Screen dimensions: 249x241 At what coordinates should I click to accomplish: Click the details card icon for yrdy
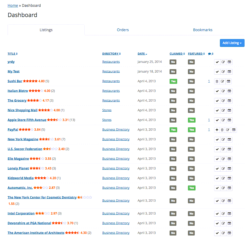[229, 62]
